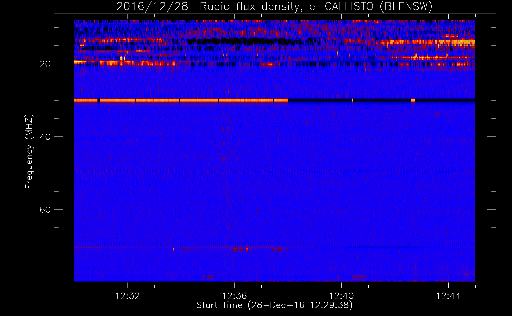Viewport: 512px width, 316px height.
Task: Click the 'Frequency (MHZ)' axis label
Action: (x=29, y=152)
